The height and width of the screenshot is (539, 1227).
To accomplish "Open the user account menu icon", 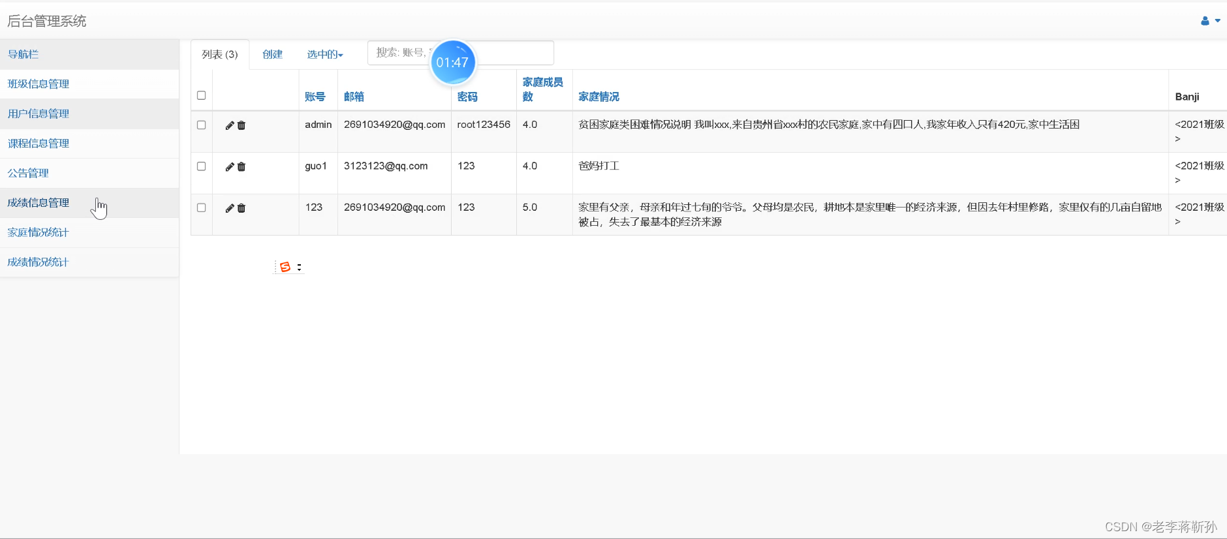I will [x=1210, y=21].
